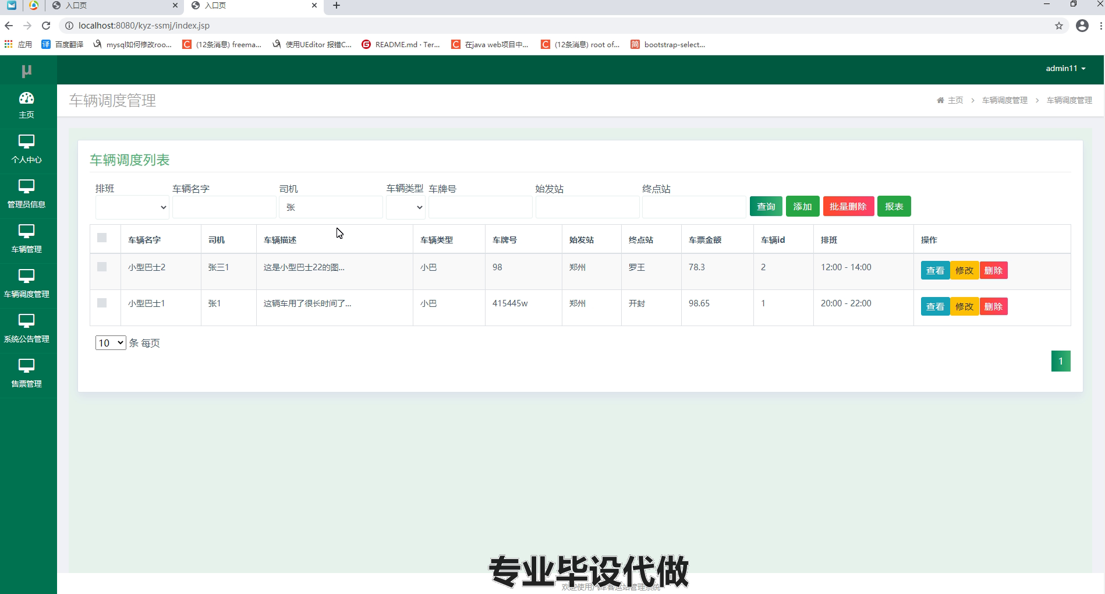Open 车辆管理 monitor icon in sidebar

(x=27, y=231)
